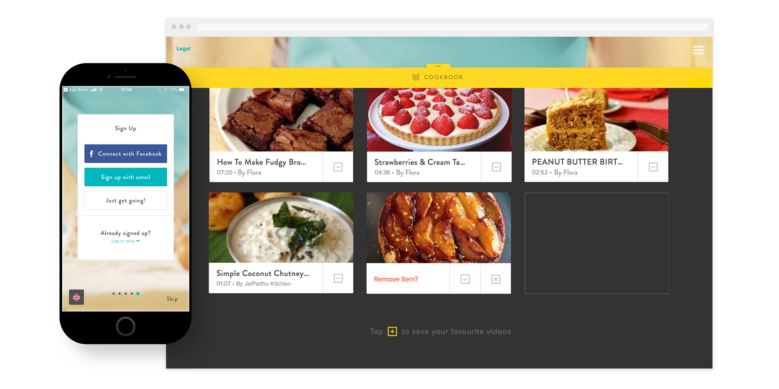Open the Legal link
The height and width of the screenshot is (389, 779).
point(183,49)
